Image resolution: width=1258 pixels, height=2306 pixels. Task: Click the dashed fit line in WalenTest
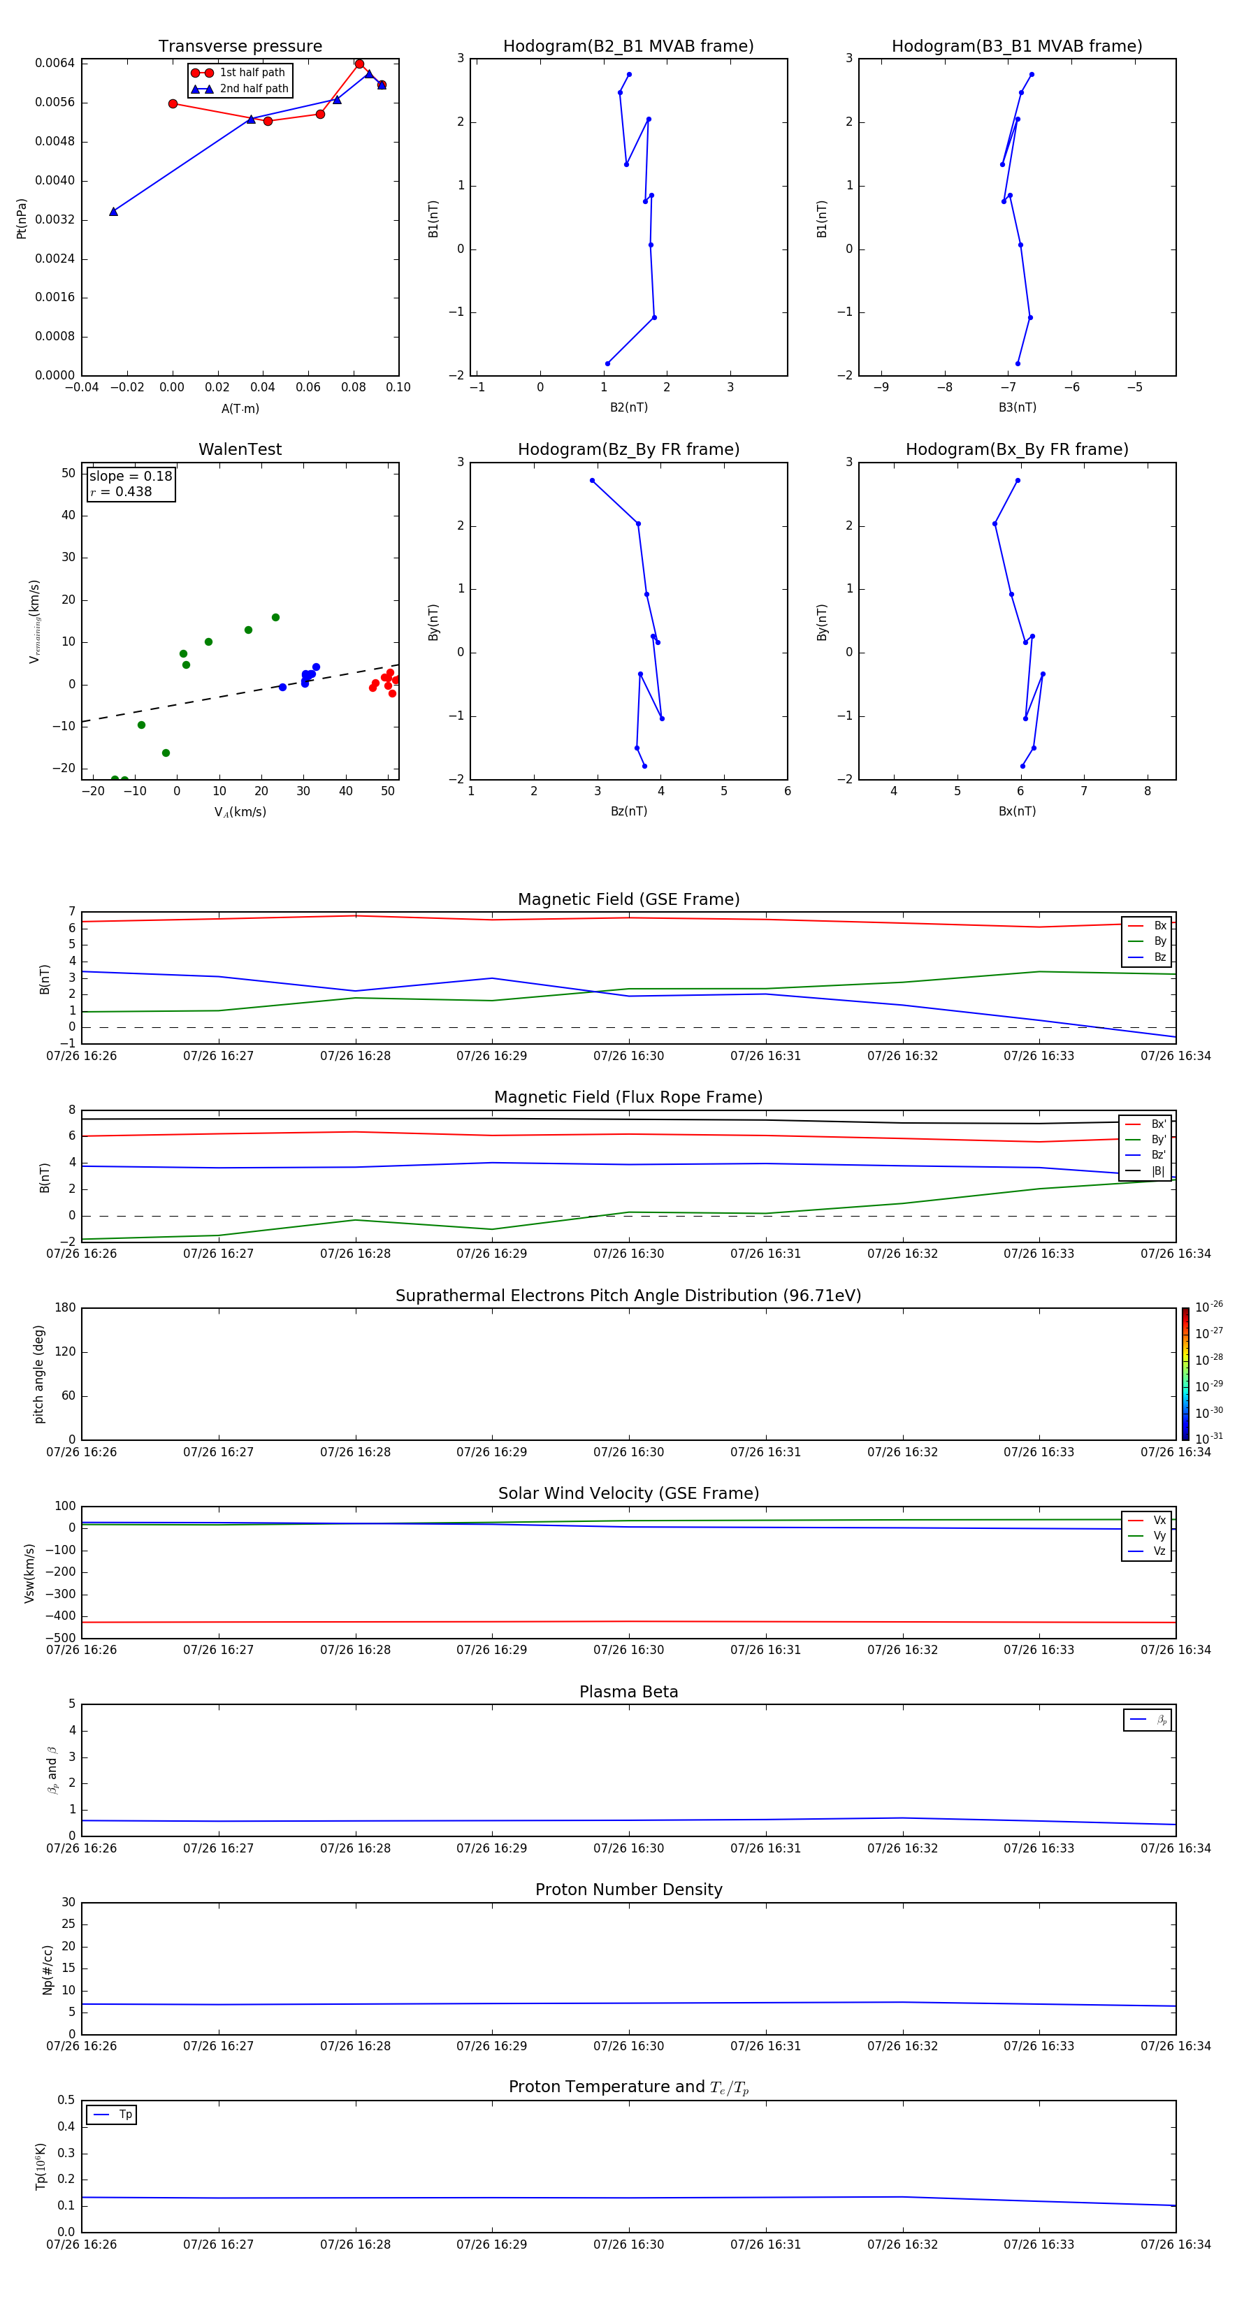coord(240,694)
